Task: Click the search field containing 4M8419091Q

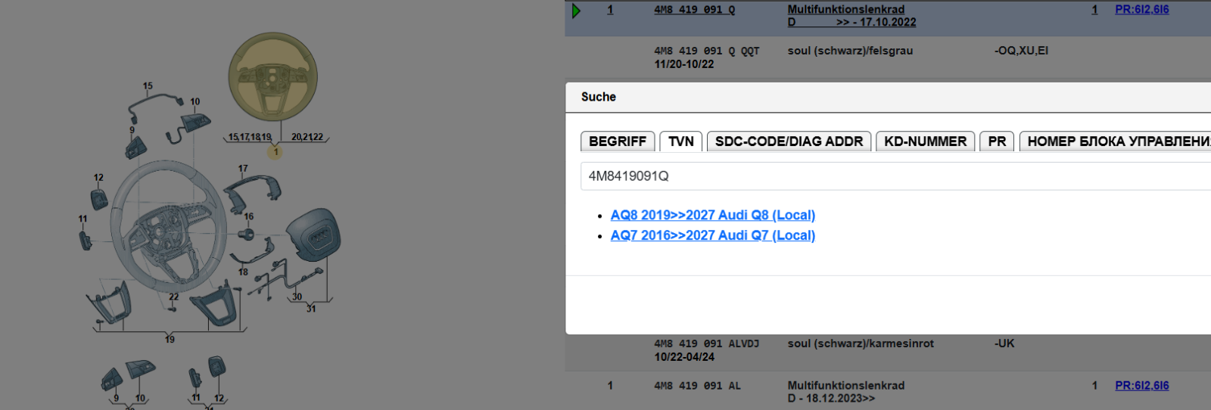Action: click(893, 176)
